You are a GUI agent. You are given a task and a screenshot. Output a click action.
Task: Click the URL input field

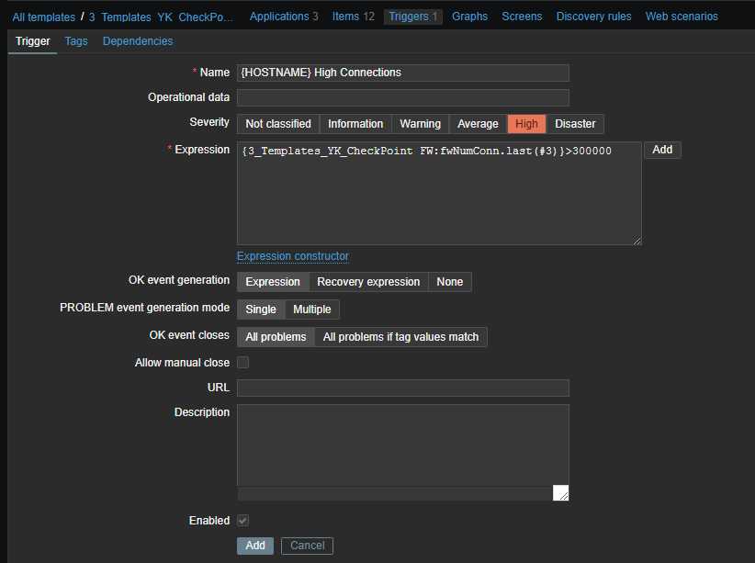pyautogui.click(x=402, y=388)
